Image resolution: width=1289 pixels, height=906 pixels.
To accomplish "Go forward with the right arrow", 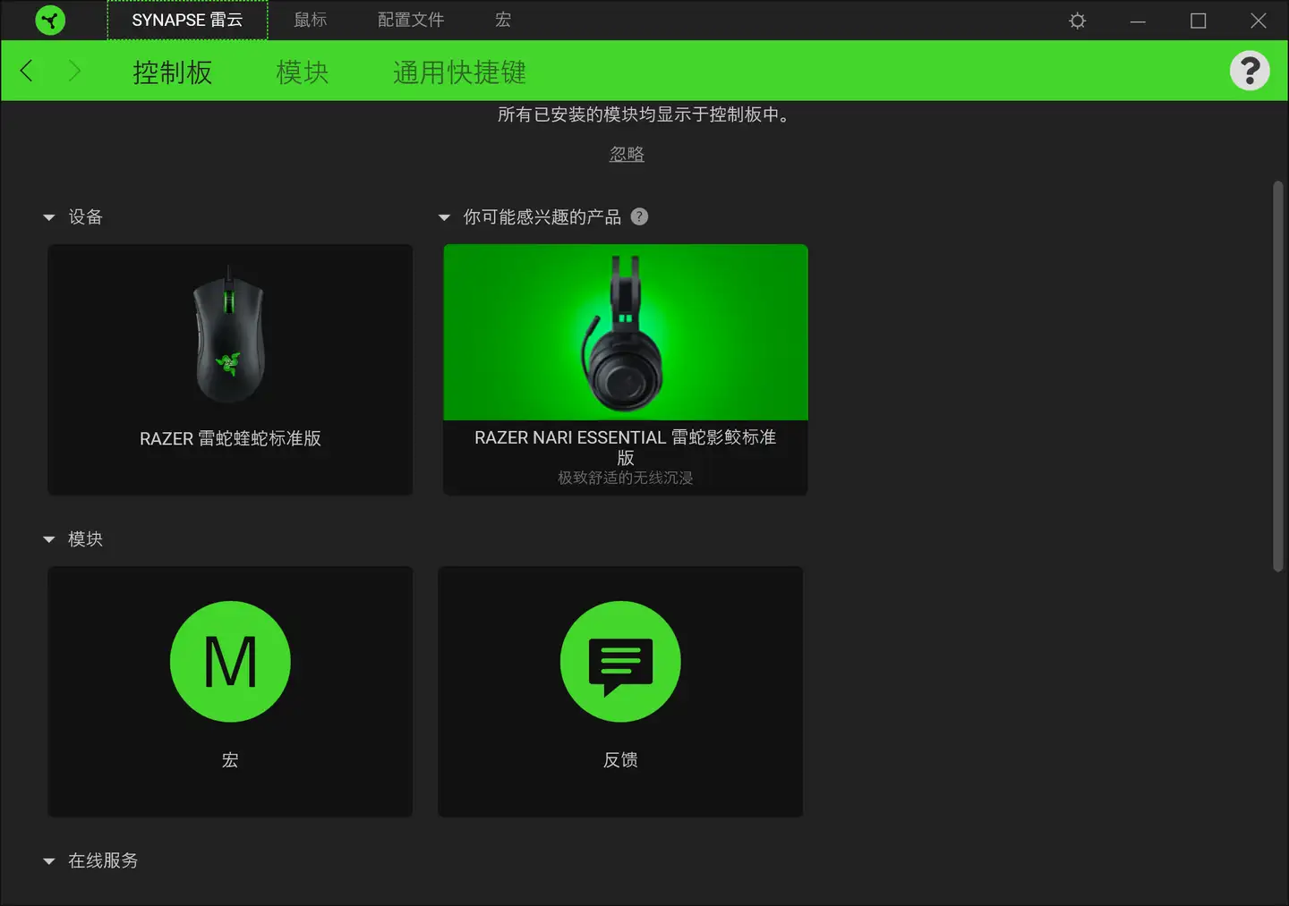I will click(74, 71).
